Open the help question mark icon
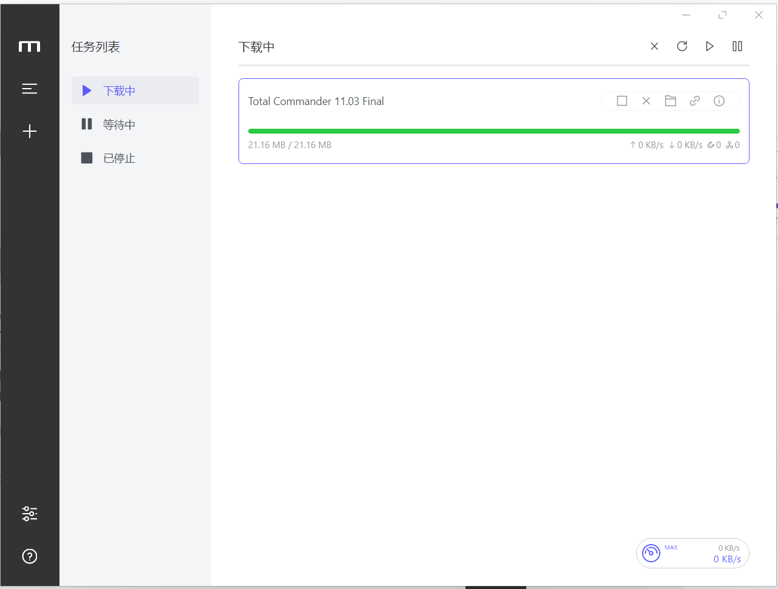Image resolution: width=778 pixels, height=589 pixels. [x=29, y=556]
